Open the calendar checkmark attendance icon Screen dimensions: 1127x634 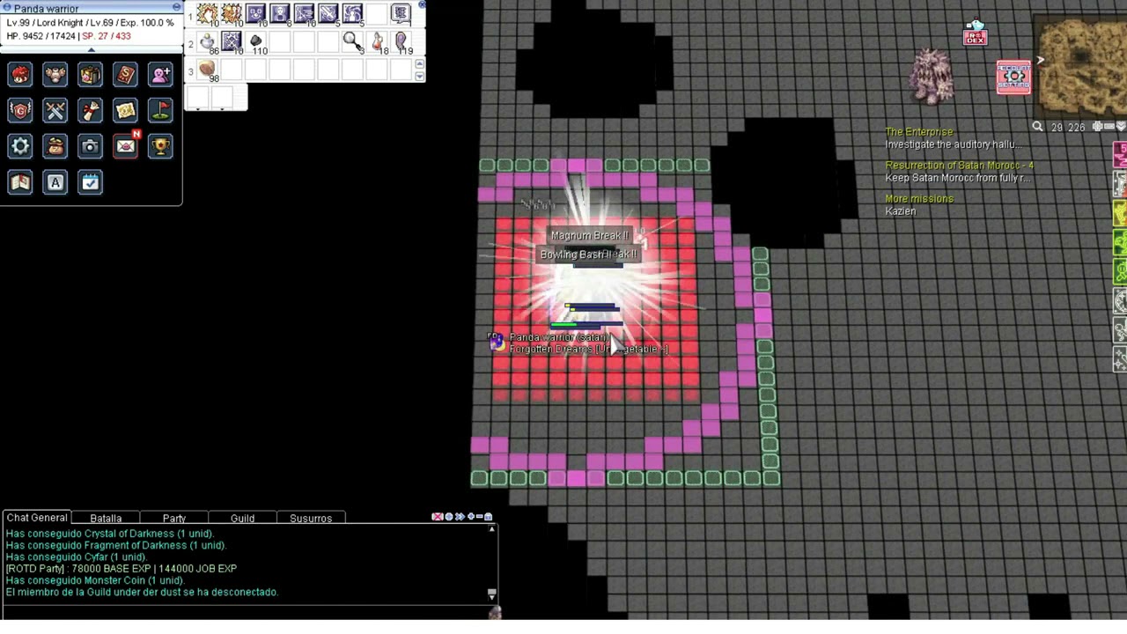tap(91, 182)
